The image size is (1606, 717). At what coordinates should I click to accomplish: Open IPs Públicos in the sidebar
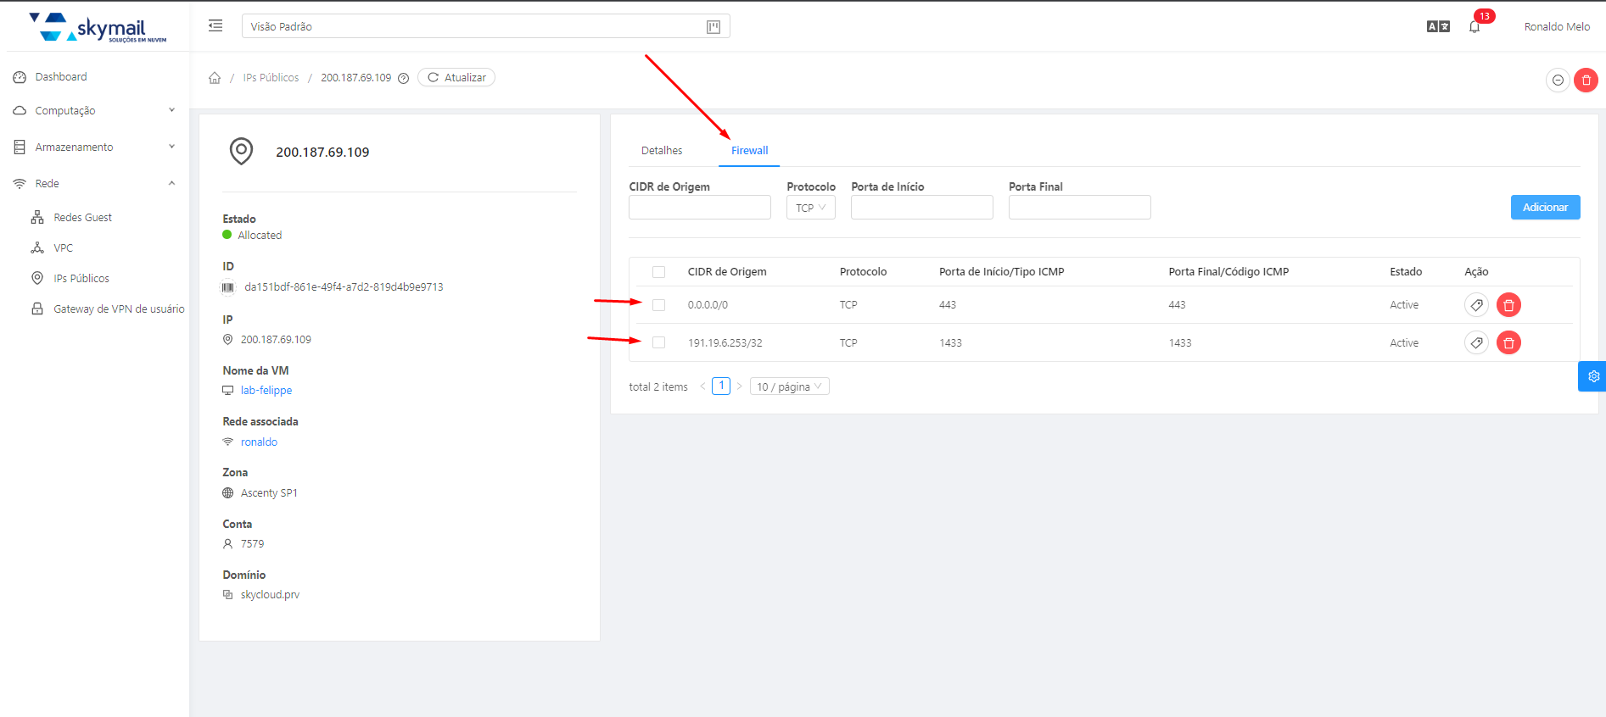(81, 279)
